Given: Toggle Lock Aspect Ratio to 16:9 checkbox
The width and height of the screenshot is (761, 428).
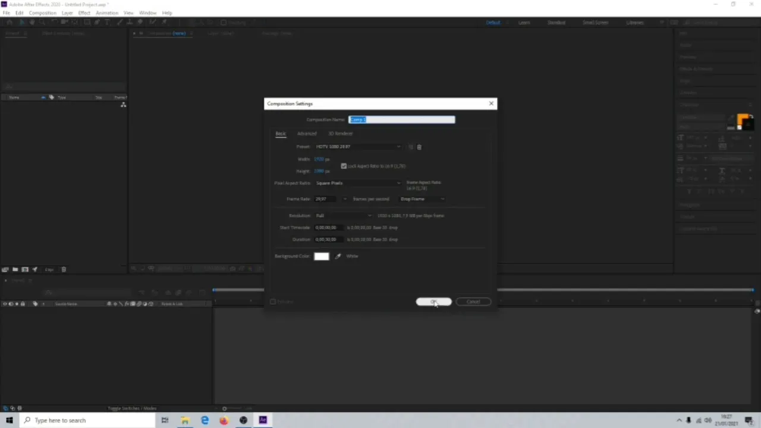Looking at the screenshot, I should (x=344, y=166).
